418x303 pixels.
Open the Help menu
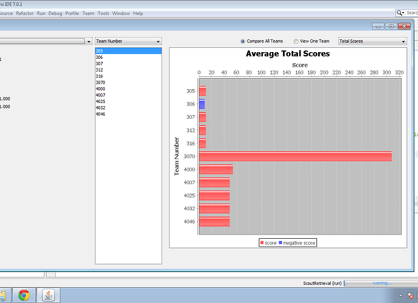(x=138, y=13)
